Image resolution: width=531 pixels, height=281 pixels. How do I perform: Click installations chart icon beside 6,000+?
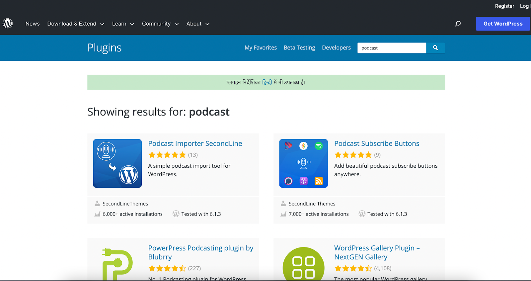97,214
